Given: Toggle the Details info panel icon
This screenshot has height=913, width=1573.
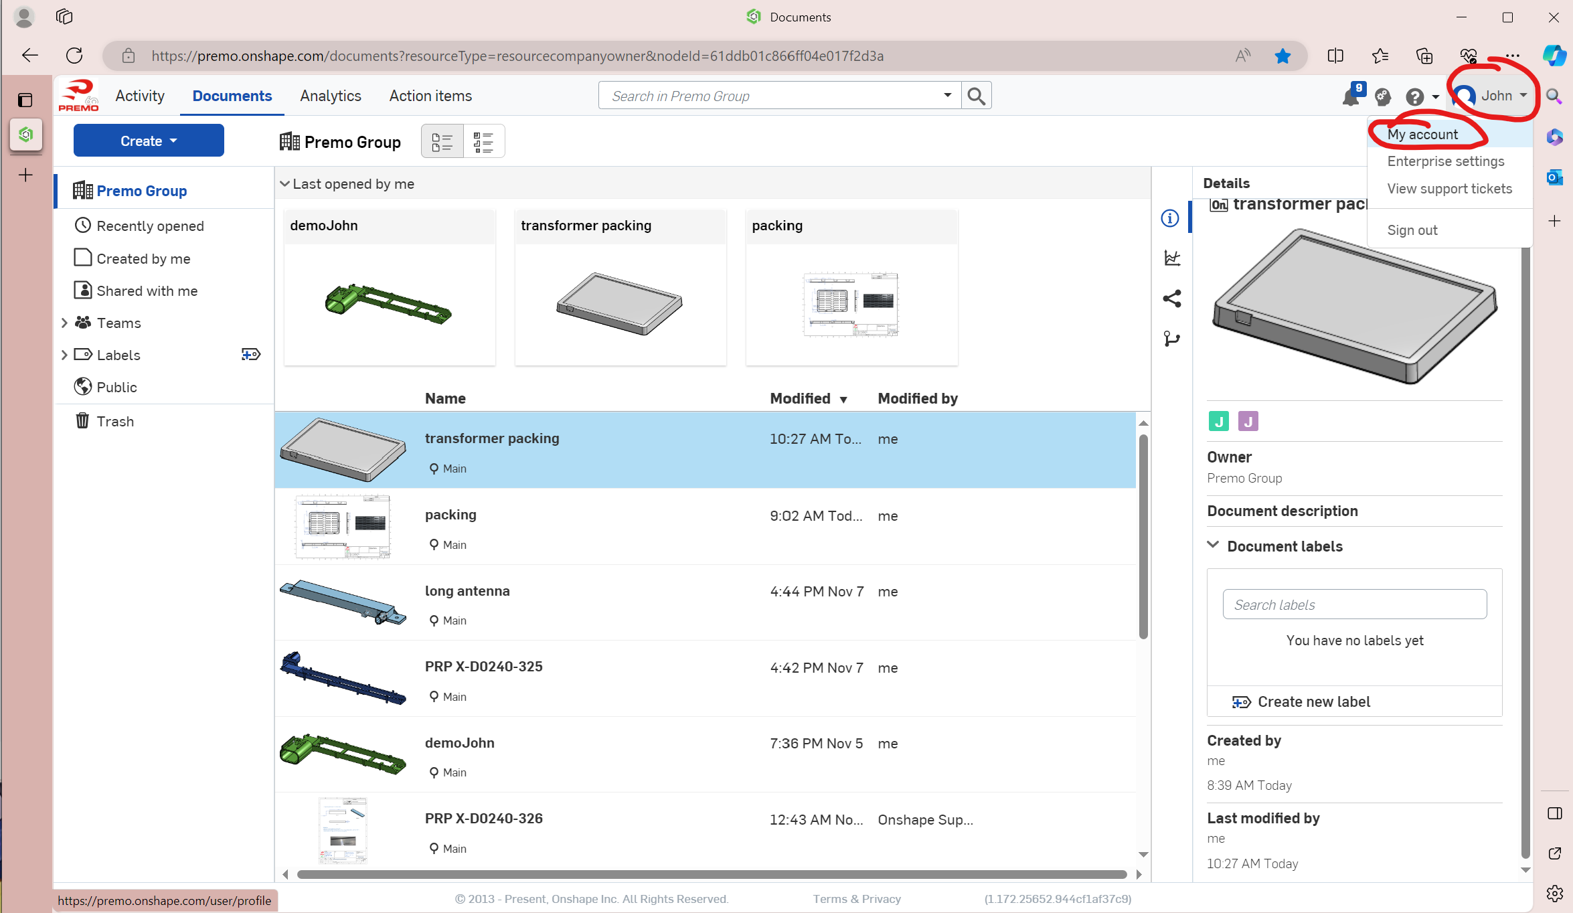Looking at the screenshot, I should pyautogui.click(x=1170, y=218).
